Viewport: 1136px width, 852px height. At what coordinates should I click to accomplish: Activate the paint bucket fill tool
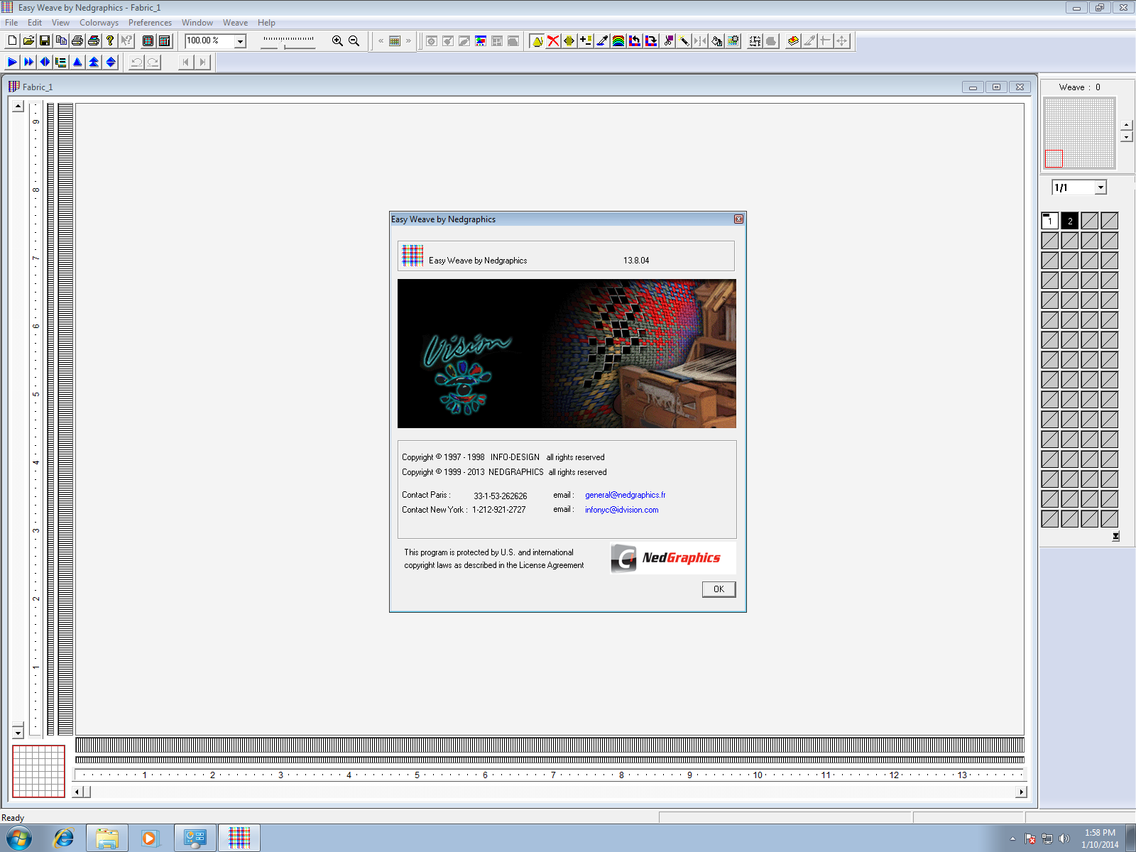(x=717, y=40)
